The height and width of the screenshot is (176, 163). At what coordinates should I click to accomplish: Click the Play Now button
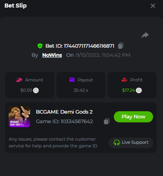tap(133, 117)
